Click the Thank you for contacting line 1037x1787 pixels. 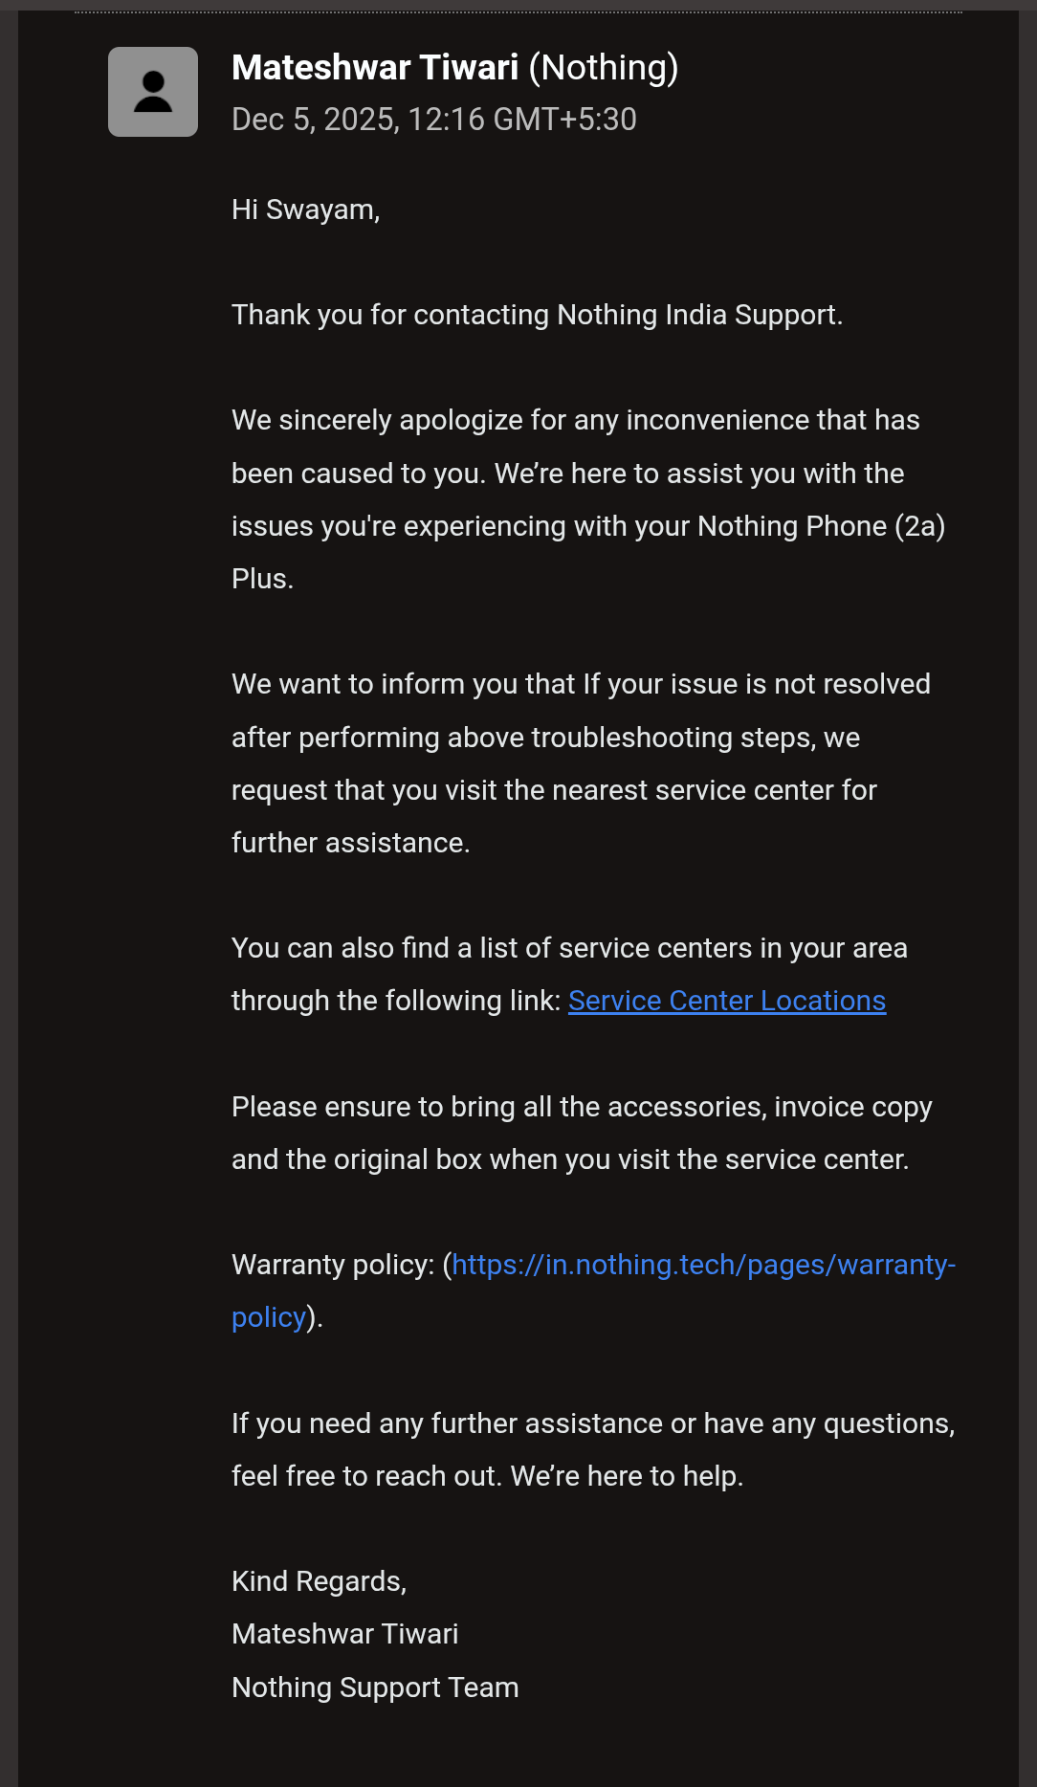click(x=537, y=314)
